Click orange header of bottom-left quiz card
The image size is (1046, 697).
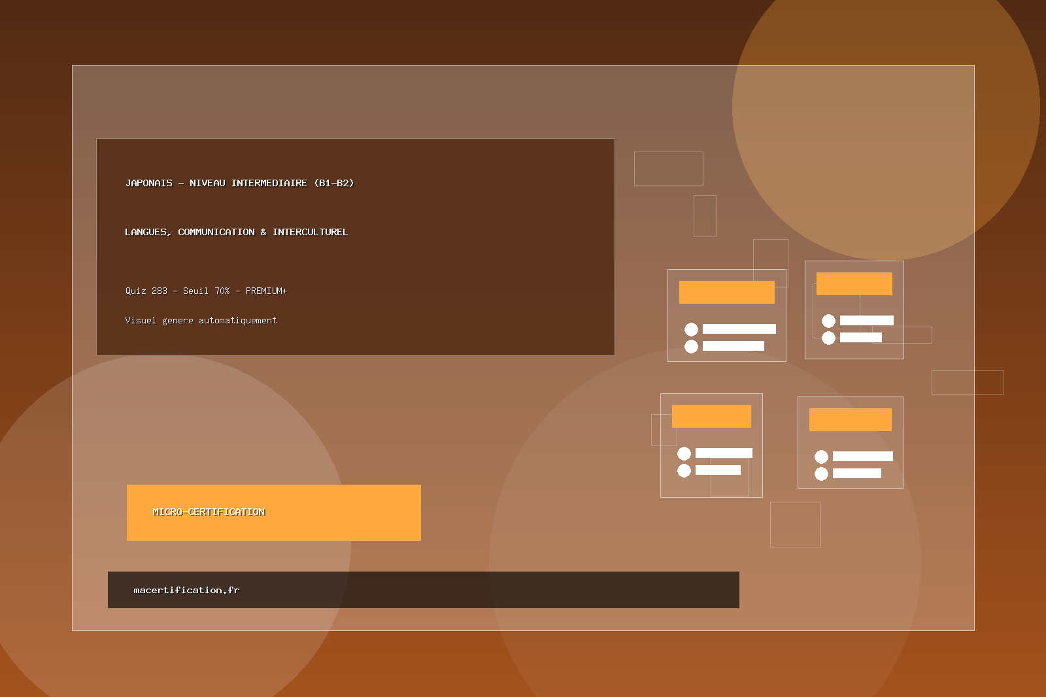[711, 416]
